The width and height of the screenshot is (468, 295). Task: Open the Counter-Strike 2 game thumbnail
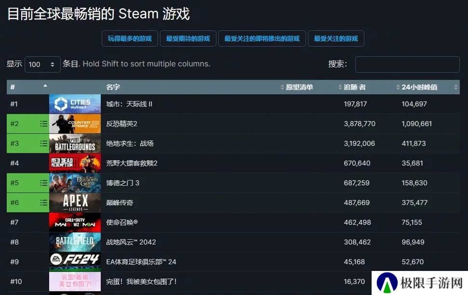75,124
